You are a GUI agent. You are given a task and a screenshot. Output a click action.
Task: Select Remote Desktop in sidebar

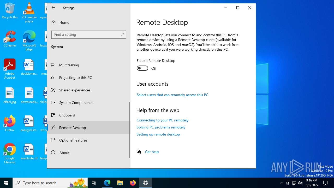(89, 128)
